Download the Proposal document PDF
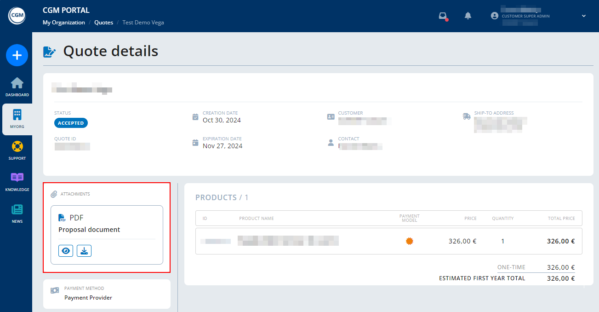The height and width of the screenshot is (312, 599). click(x=84, y=251)
